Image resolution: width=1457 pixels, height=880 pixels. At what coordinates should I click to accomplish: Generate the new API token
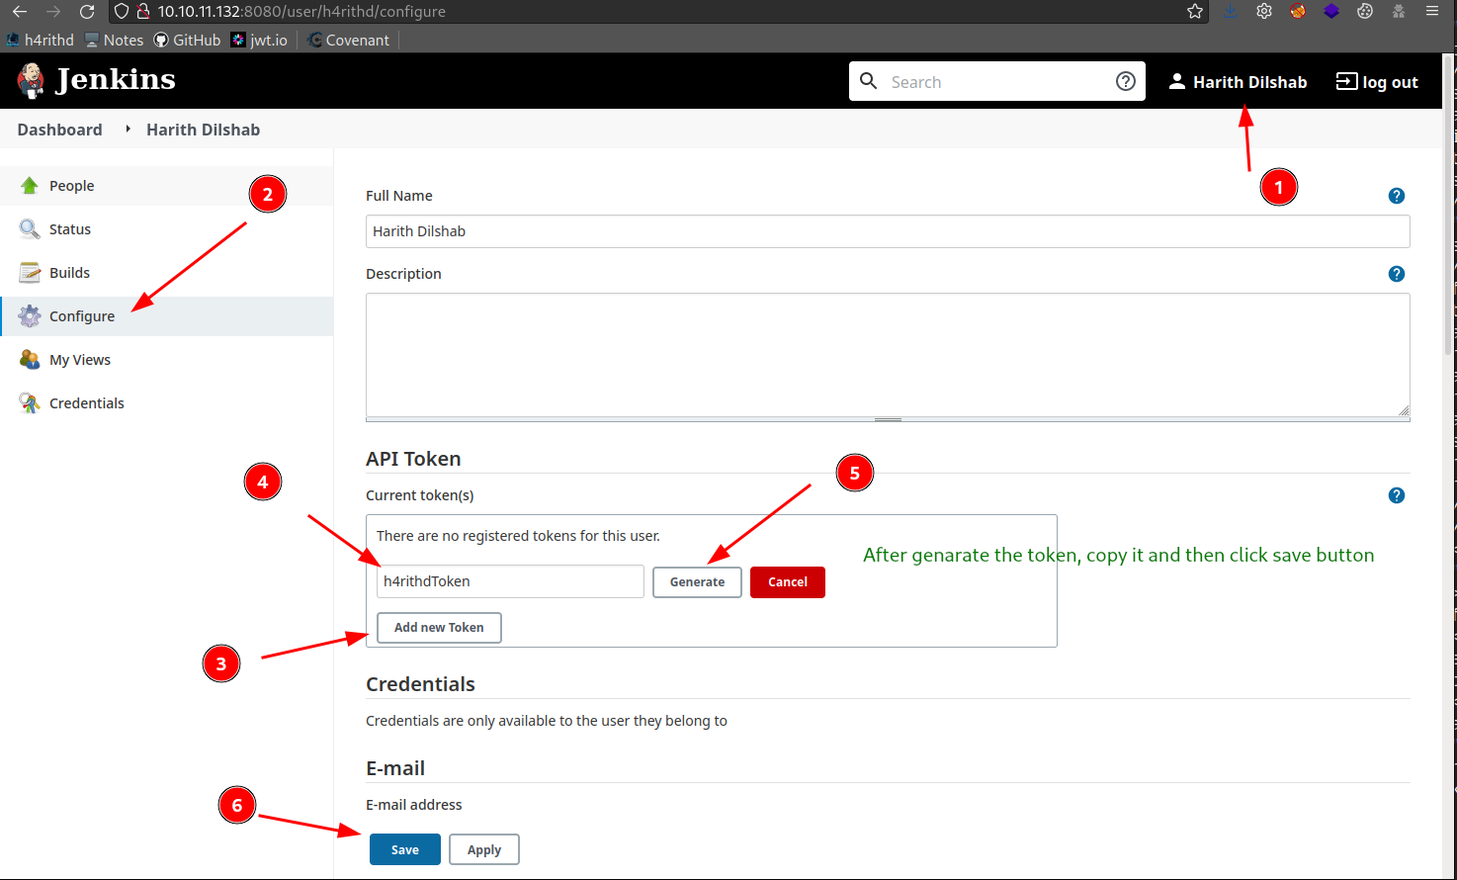coord(697,581)
